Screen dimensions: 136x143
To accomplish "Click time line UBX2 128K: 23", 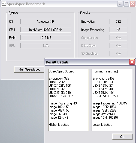I will pyautogui.click(x=102, y=86).
